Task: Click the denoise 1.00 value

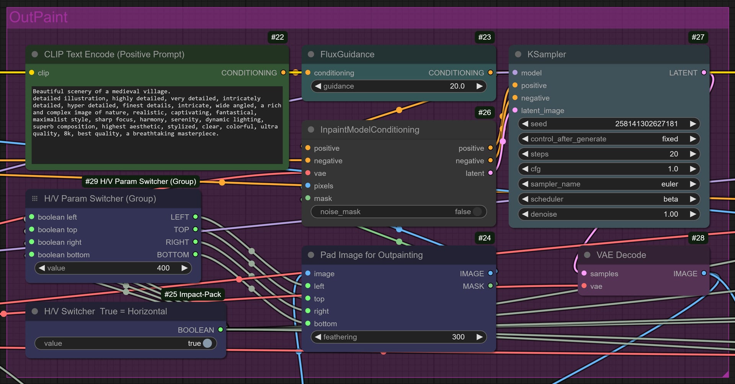Action: [671, 214]
